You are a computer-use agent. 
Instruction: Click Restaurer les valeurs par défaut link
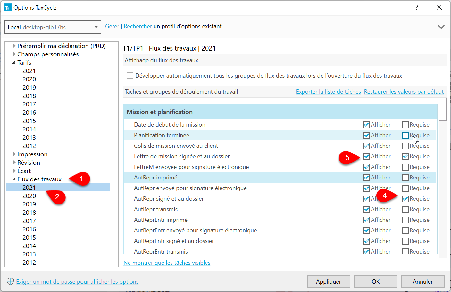(x=404, y=92)
